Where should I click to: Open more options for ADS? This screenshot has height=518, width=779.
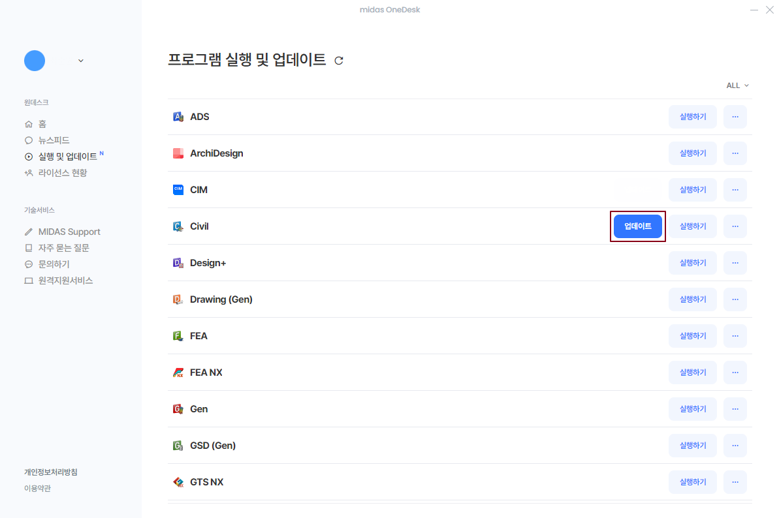(735, 117)
